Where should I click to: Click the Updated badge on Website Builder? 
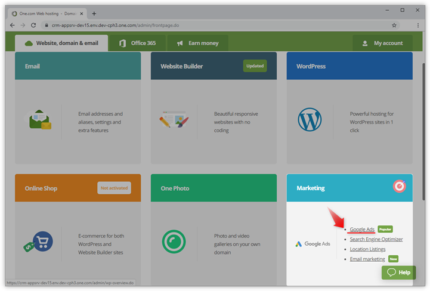[x=255, y=66]
